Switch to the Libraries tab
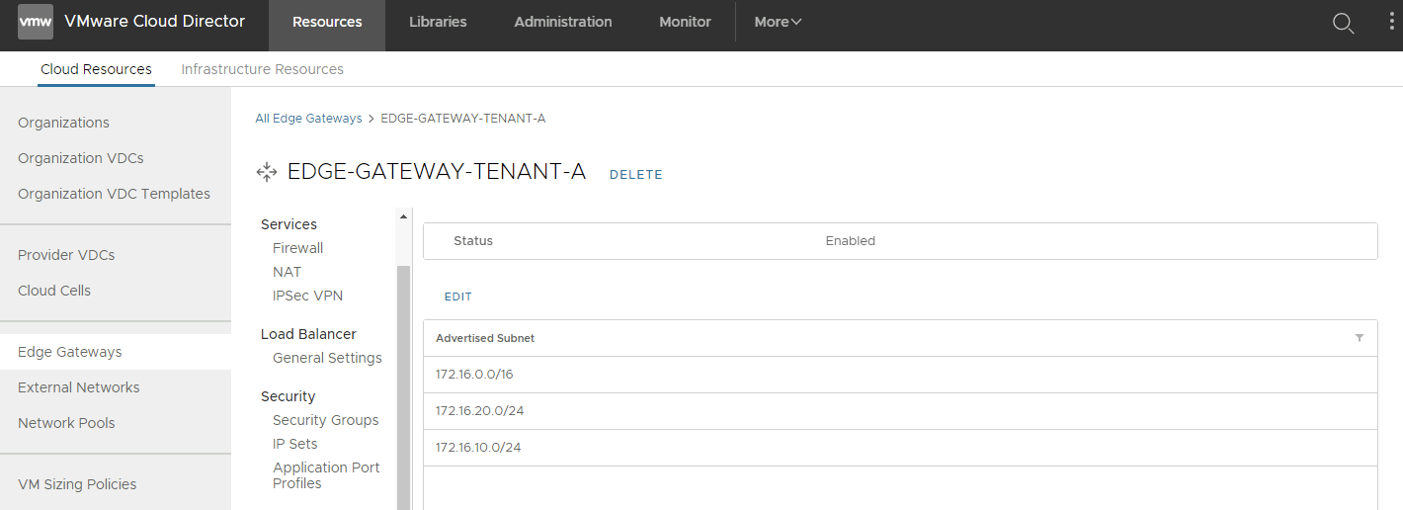 [438, 22]
